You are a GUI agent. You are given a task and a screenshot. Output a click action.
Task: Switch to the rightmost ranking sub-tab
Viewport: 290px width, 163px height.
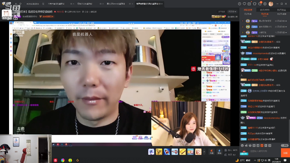click(x=282, y=14)
